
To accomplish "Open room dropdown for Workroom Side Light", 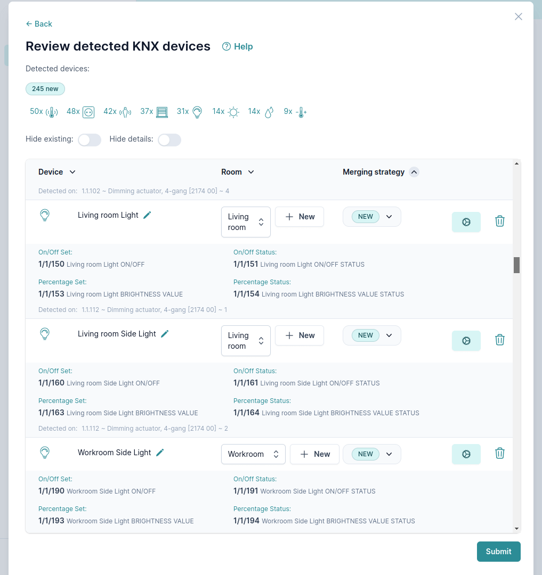I will [253, 454].
